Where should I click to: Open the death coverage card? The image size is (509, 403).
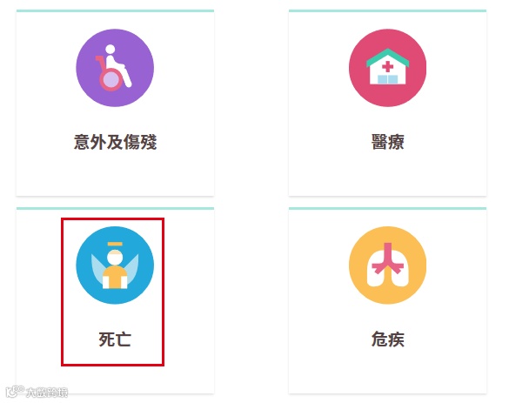pyautogui.click(x=115, y=300)
